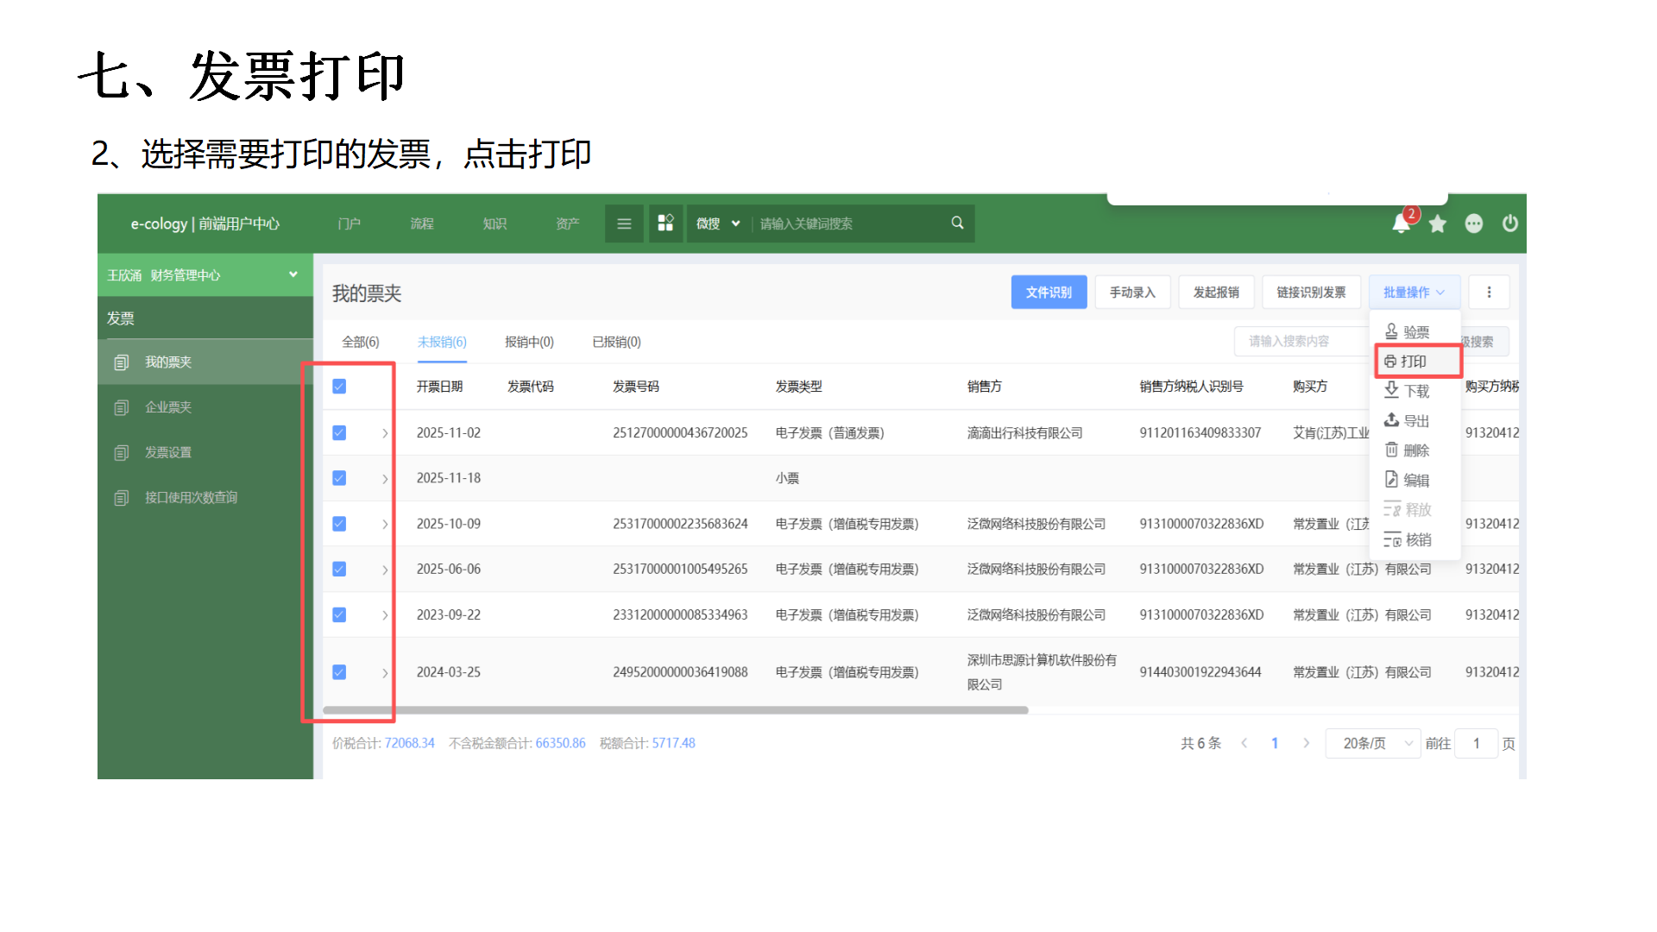This screenshot has width=1657, height=932.
Task: Click the star favorites icon
Action: pyautogui.click(x=1437, y=224)
